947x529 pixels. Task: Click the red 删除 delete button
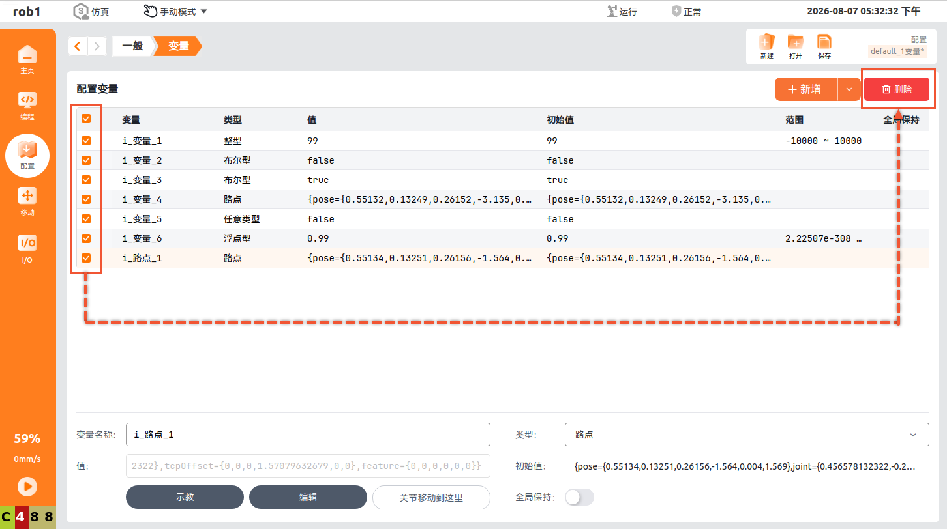point(897,89)
